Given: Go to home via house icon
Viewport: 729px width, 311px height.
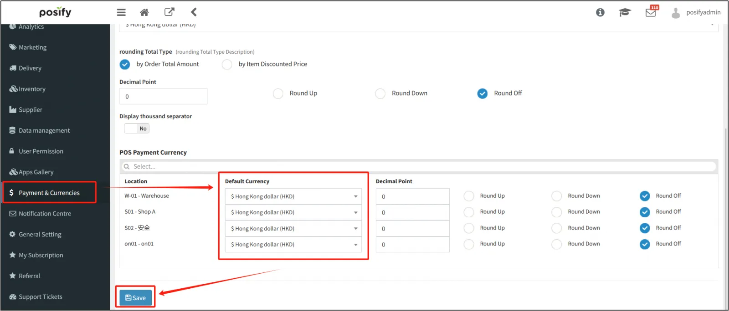Looking at the screenshot, I should (x=144, y=12).
